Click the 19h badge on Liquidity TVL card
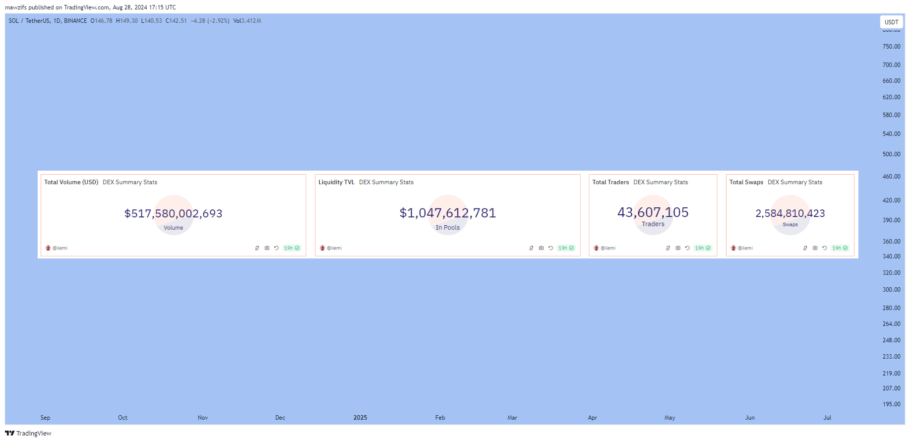This screenshot has height=442, width=910. pos(566,248)
